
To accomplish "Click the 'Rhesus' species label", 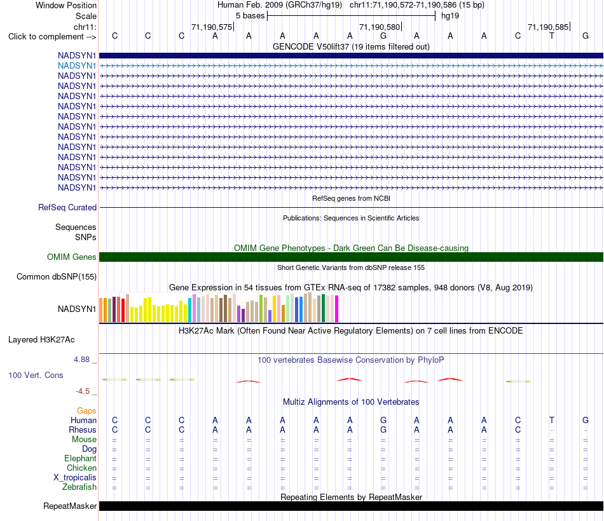I will (x=83, y=430).
